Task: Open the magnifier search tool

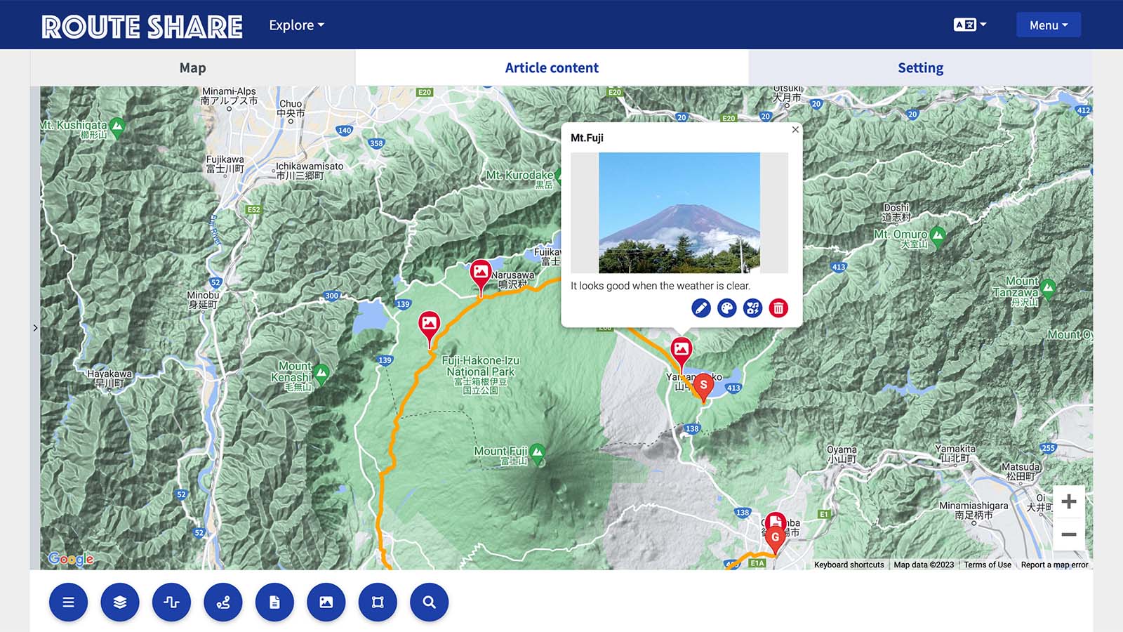Action: 430,603
